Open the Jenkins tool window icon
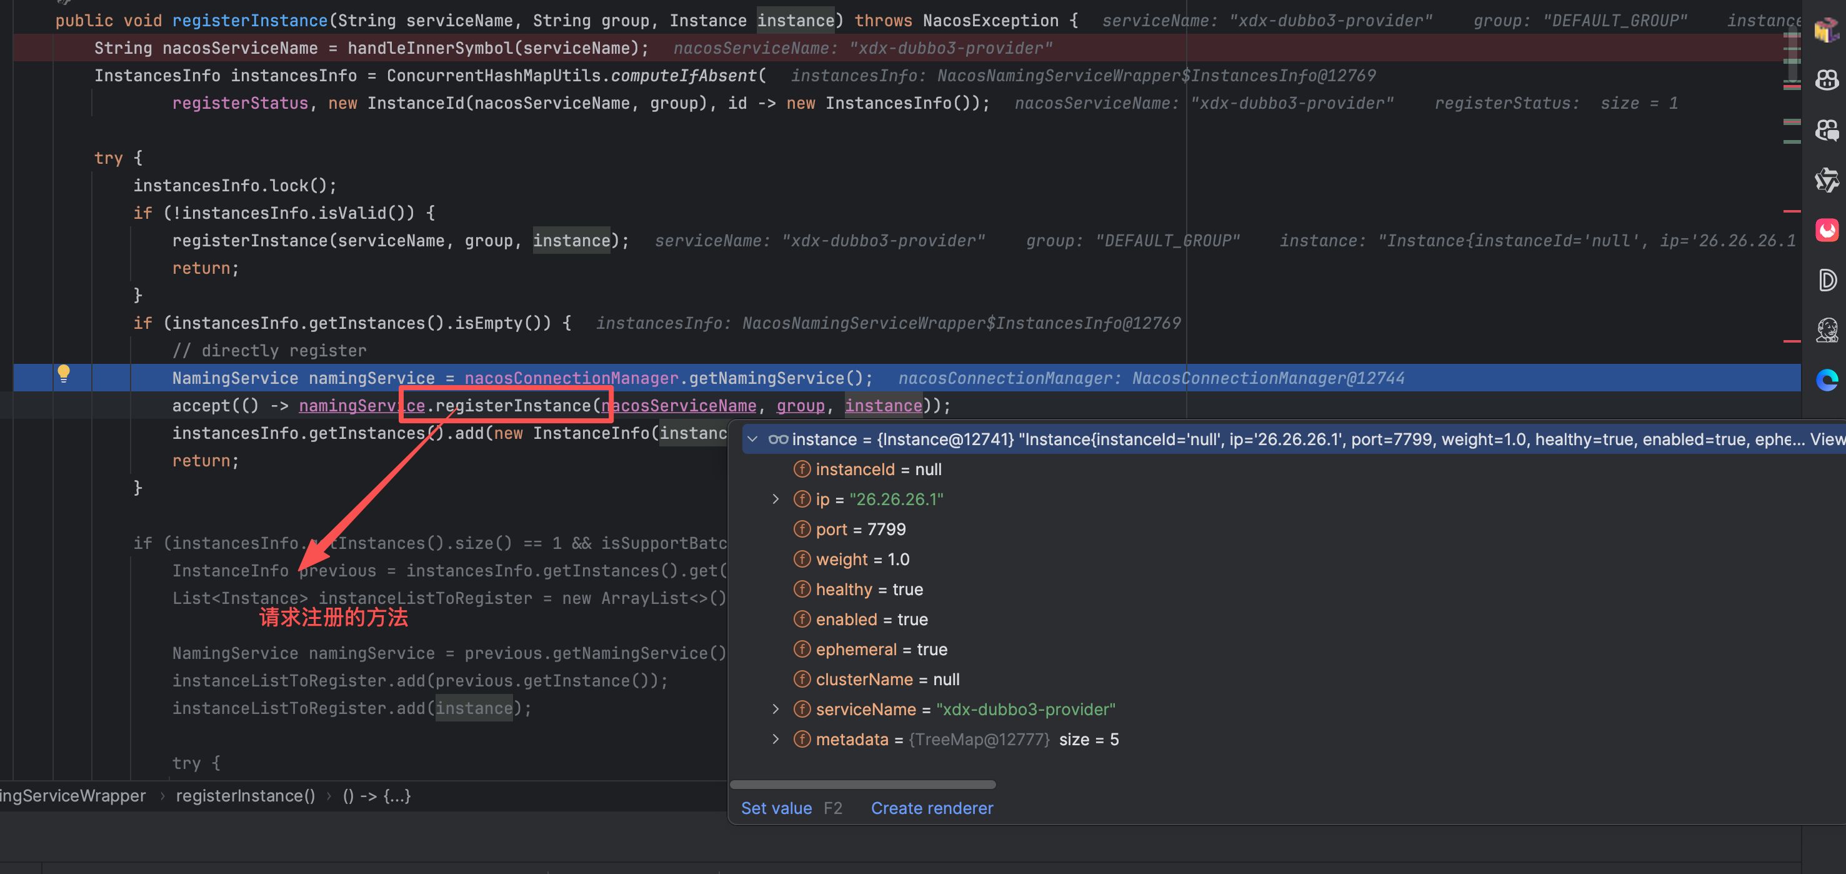 (1826, 331)
